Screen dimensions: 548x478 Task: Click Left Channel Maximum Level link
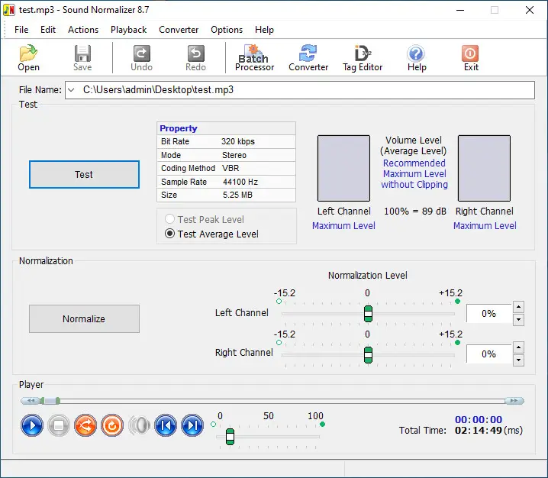click(x=343, y=225)
